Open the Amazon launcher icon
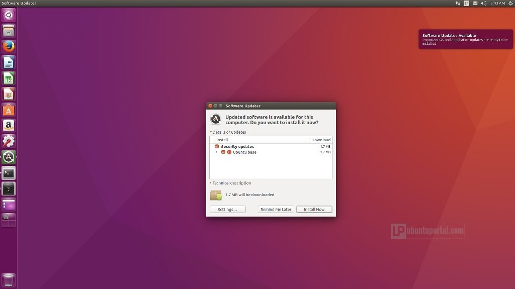Screen dimensions: 515x289 [x=9, y=126]
